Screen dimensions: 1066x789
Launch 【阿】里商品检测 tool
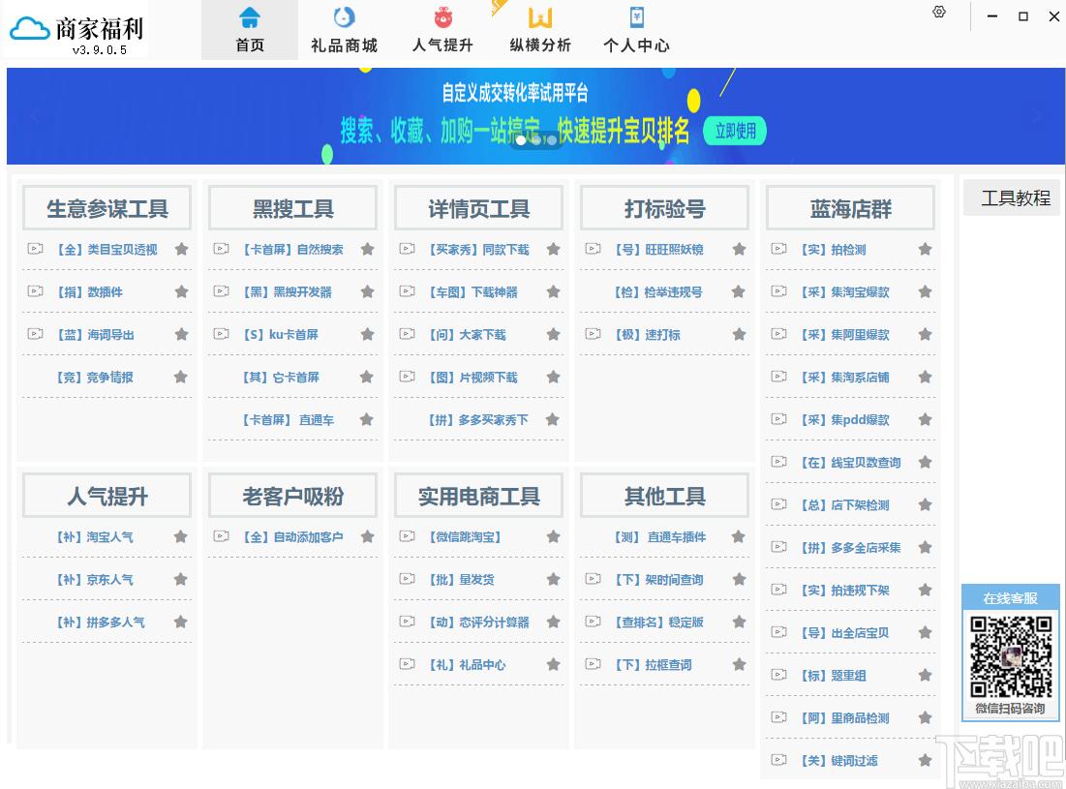pyautogui.click(x=844, y=718)
